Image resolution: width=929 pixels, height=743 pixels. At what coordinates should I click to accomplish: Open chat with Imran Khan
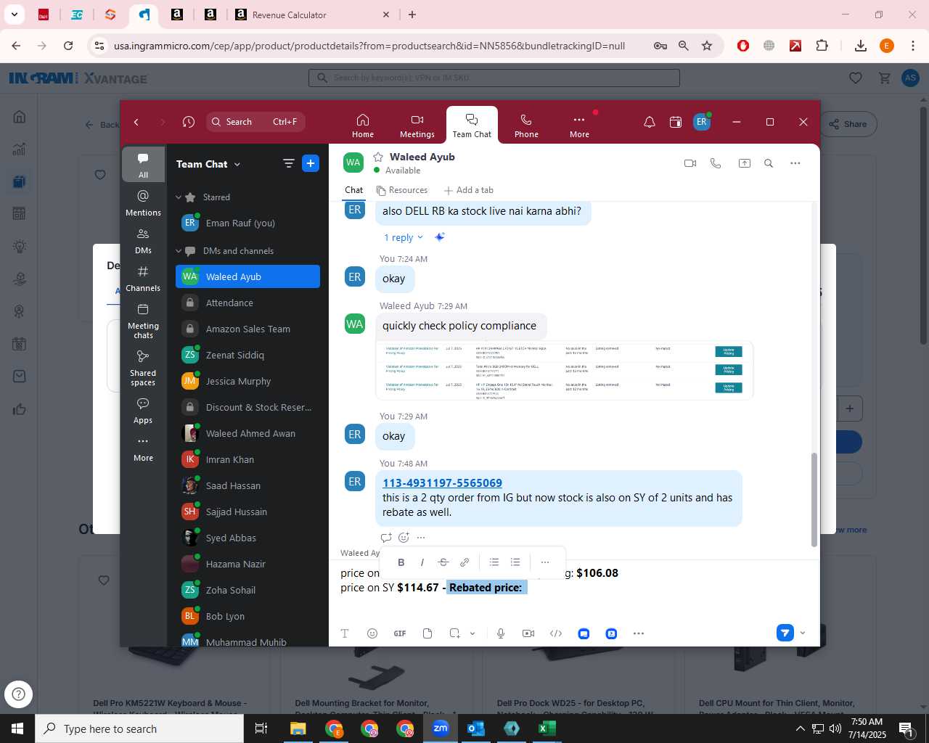click(x=247, y=459)
